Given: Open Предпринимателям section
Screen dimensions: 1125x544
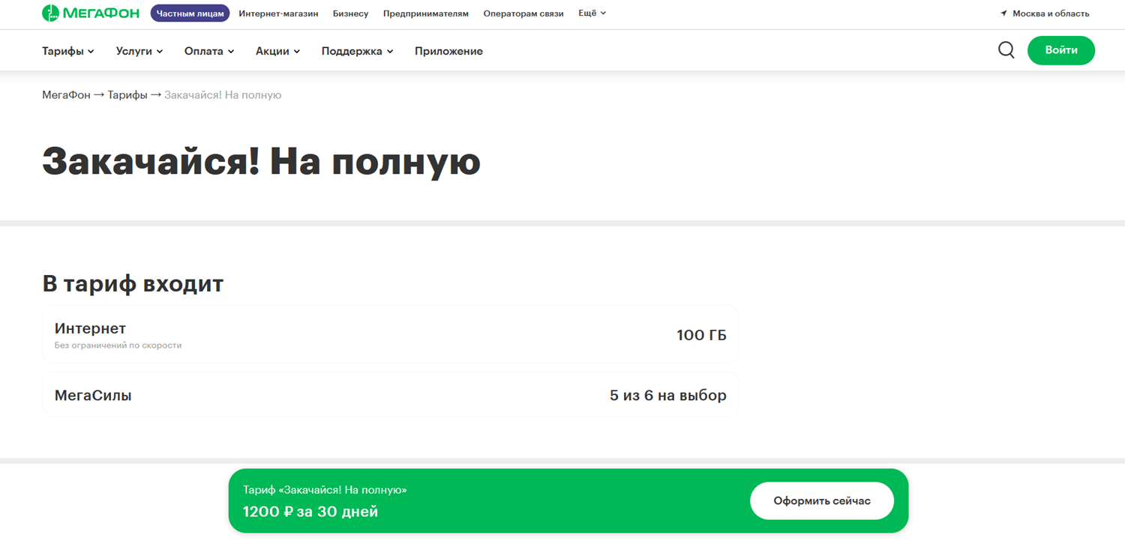Looking at the screenshot, I should click(x=426, y=13).
